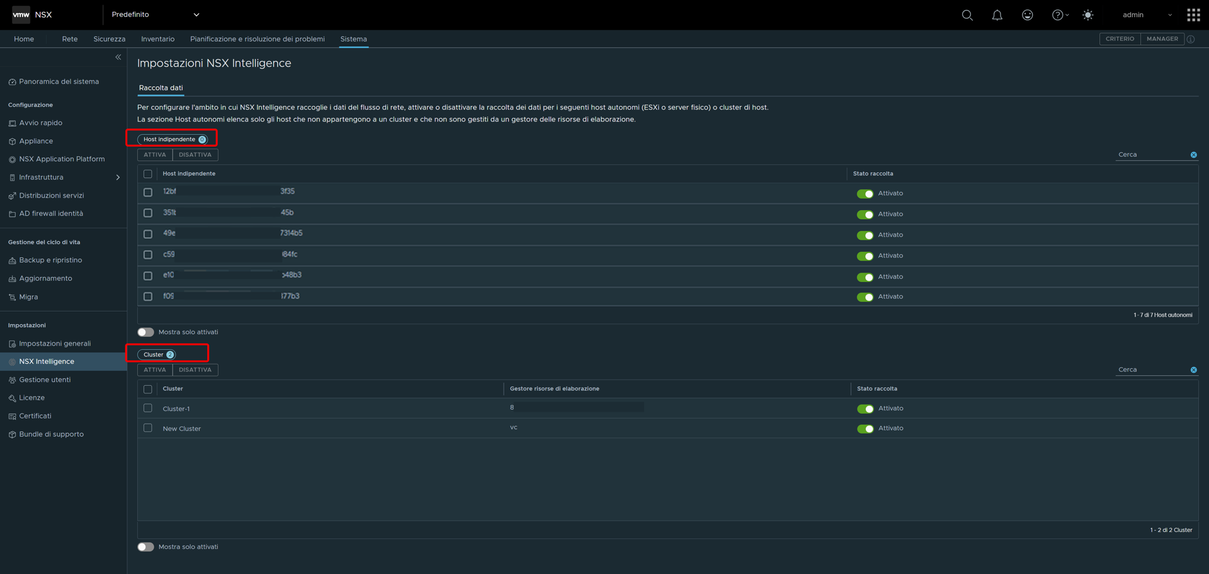The image size is (1209, 574).
Task: Check the select-all Host indipendente checkbox
Action: [148, 174]
